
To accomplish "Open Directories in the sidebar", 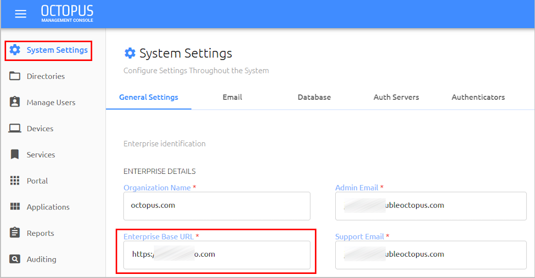I will [x=46, y=76].
